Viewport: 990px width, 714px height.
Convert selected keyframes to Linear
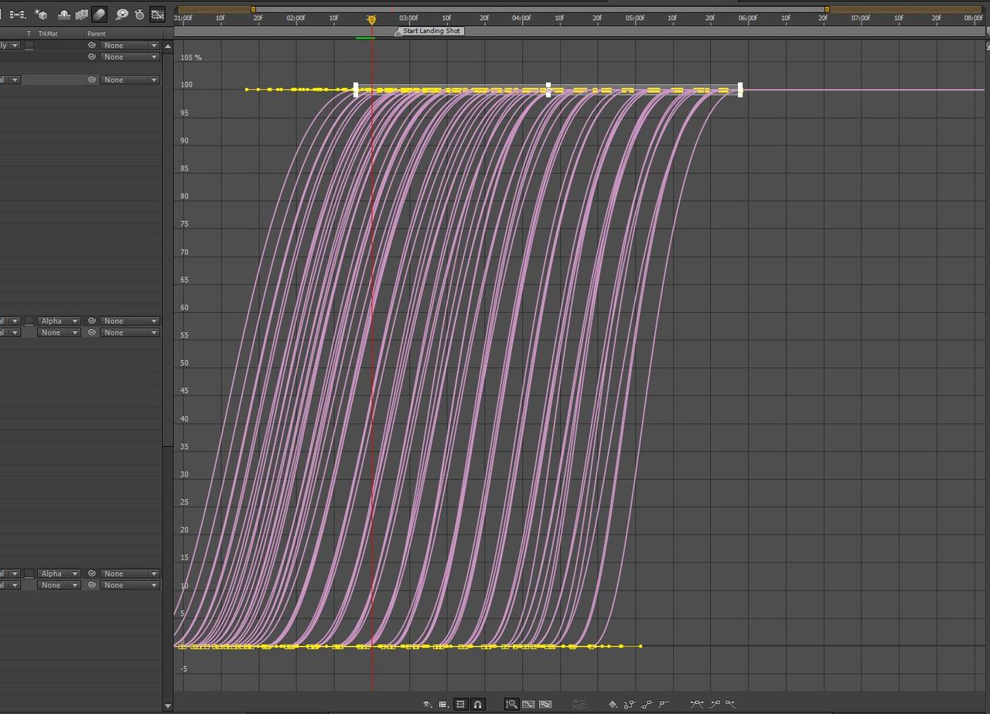(647, 704)
